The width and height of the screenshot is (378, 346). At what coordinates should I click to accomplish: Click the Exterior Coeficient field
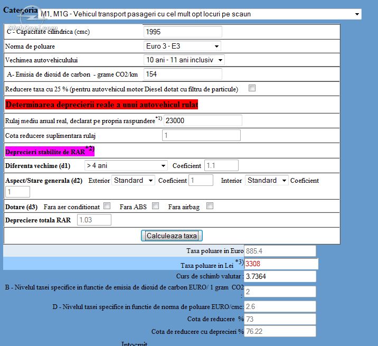tap(201, 180)
